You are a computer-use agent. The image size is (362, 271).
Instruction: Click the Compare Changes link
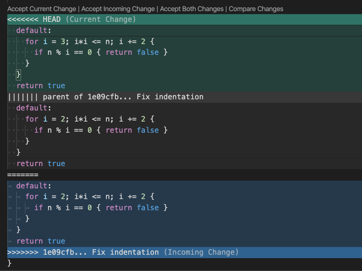(x=256, y=9)
